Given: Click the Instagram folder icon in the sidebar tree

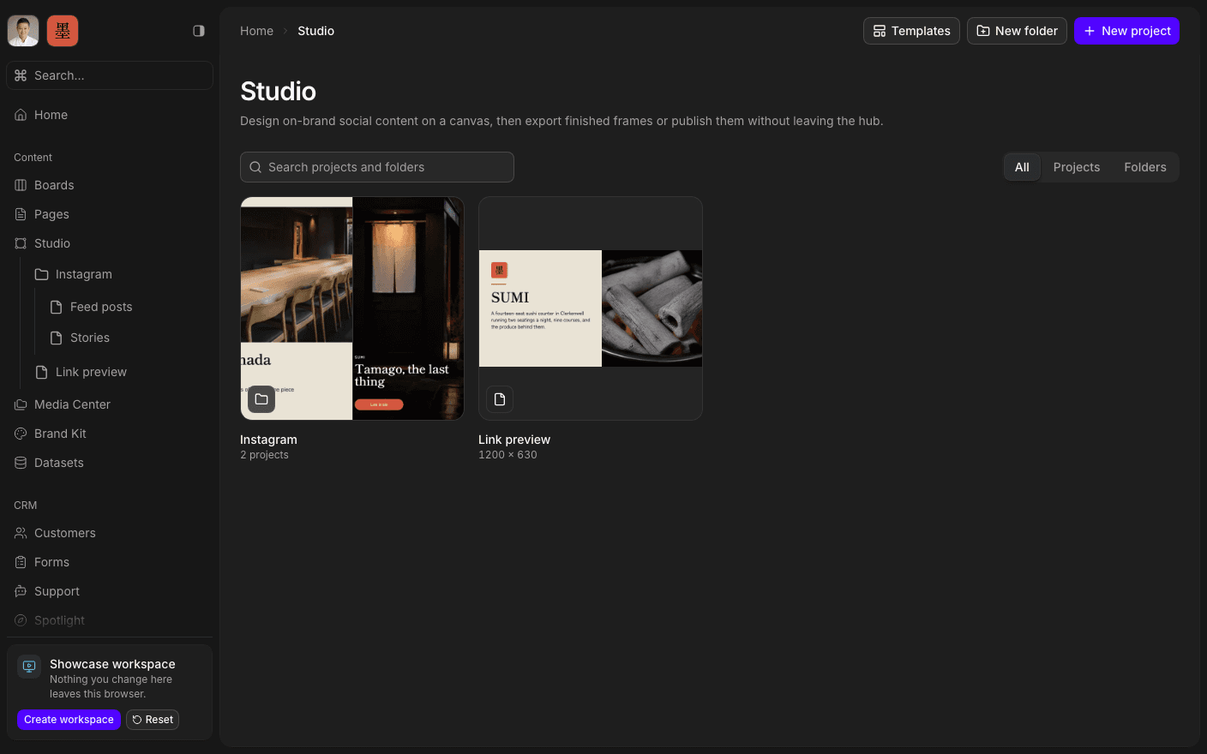Looking at the screenshot, I should pos(41,274).
